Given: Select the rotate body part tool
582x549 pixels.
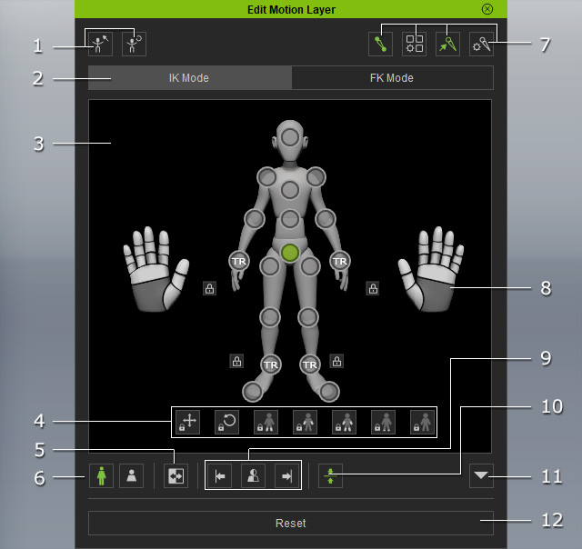Looking at the screenshot, I should click(x=134, y=45).
